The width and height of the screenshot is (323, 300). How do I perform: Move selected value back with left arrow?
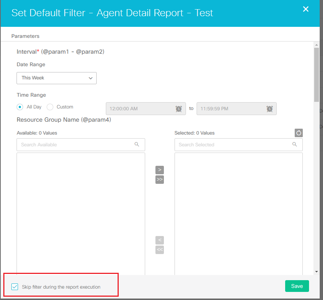pyautogui.click(x=159, y=240)
